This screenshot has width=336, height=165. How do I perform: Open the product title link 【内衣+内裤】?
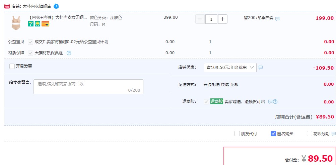58,17
